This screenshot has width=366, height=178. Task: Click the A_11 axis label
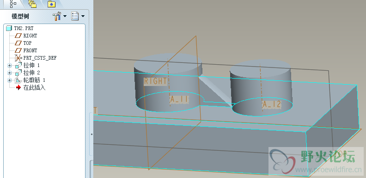coord(179,100)
